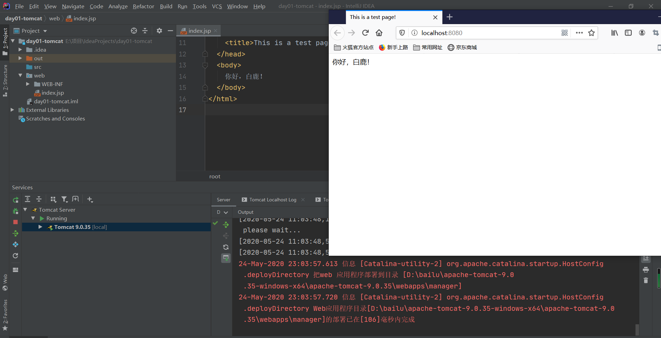
Task: Expand the Tomcat 9.0.35 [local] node
Action: tap(40, 227)
